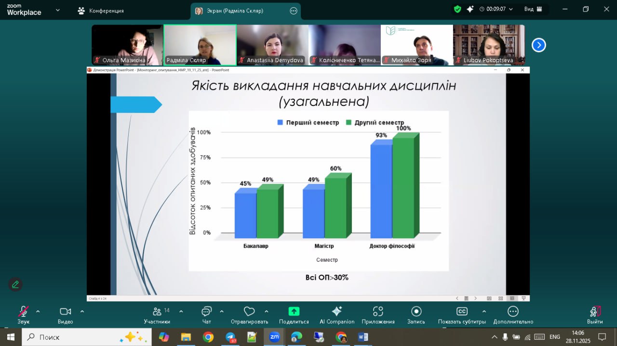Screen dimensions: 617x346
Task: Show hidden system tray icons
Action: click(x=494, y=337)
